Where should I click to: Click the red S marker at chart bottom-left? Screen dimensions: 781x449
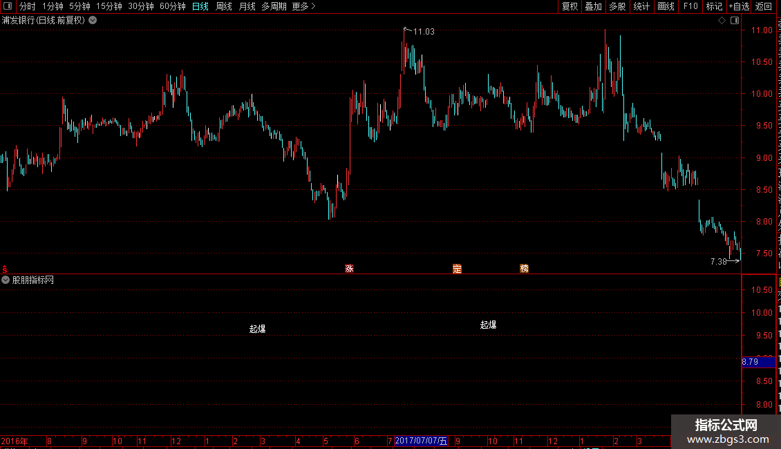(x=4, y=269)
